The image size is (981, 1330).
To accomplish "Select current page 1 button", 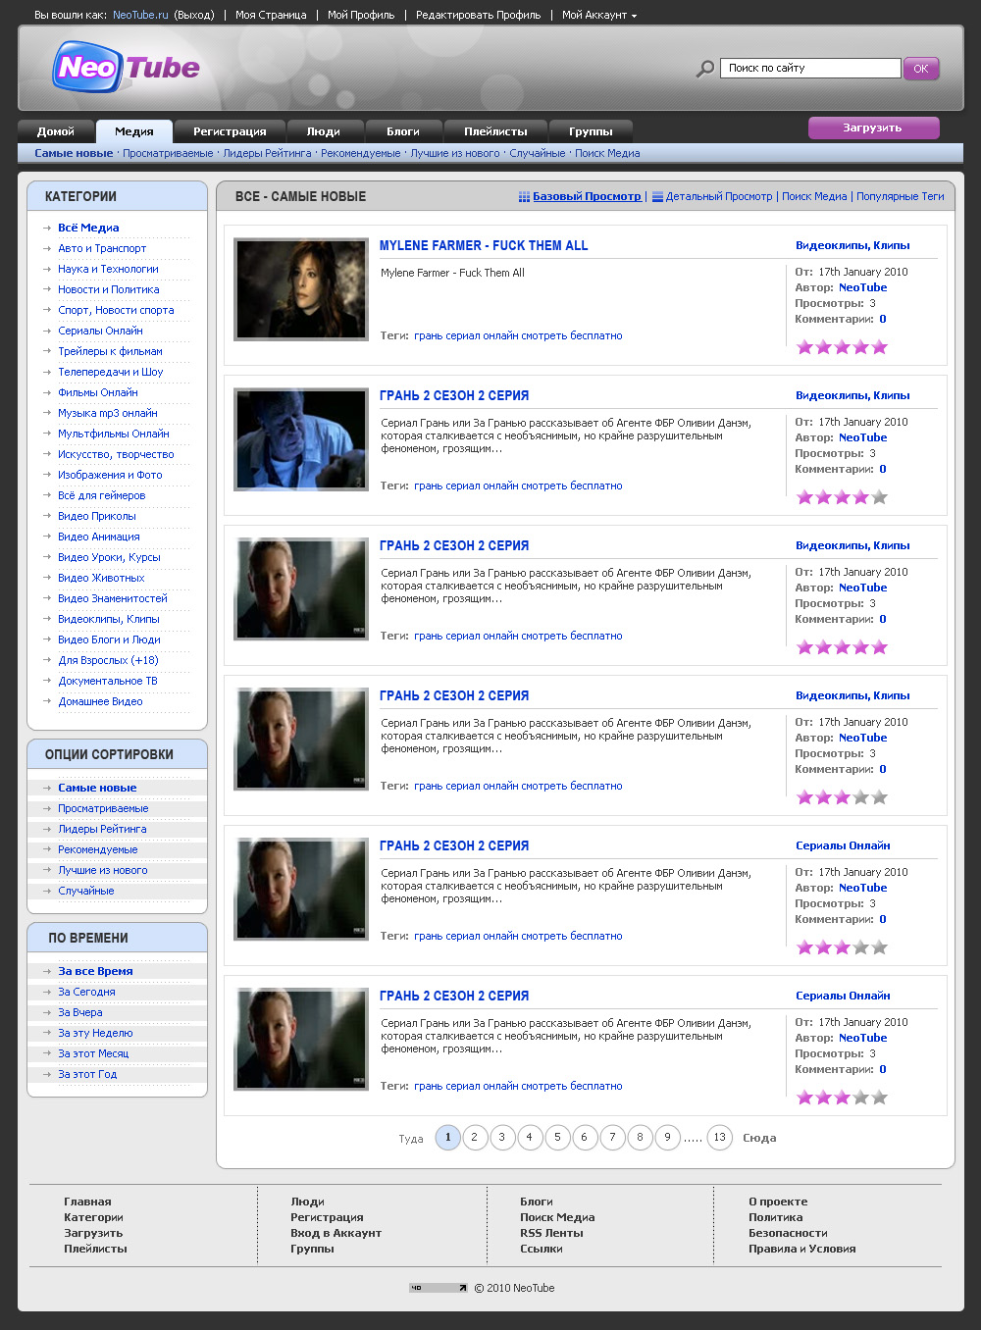I will 447,1138.
